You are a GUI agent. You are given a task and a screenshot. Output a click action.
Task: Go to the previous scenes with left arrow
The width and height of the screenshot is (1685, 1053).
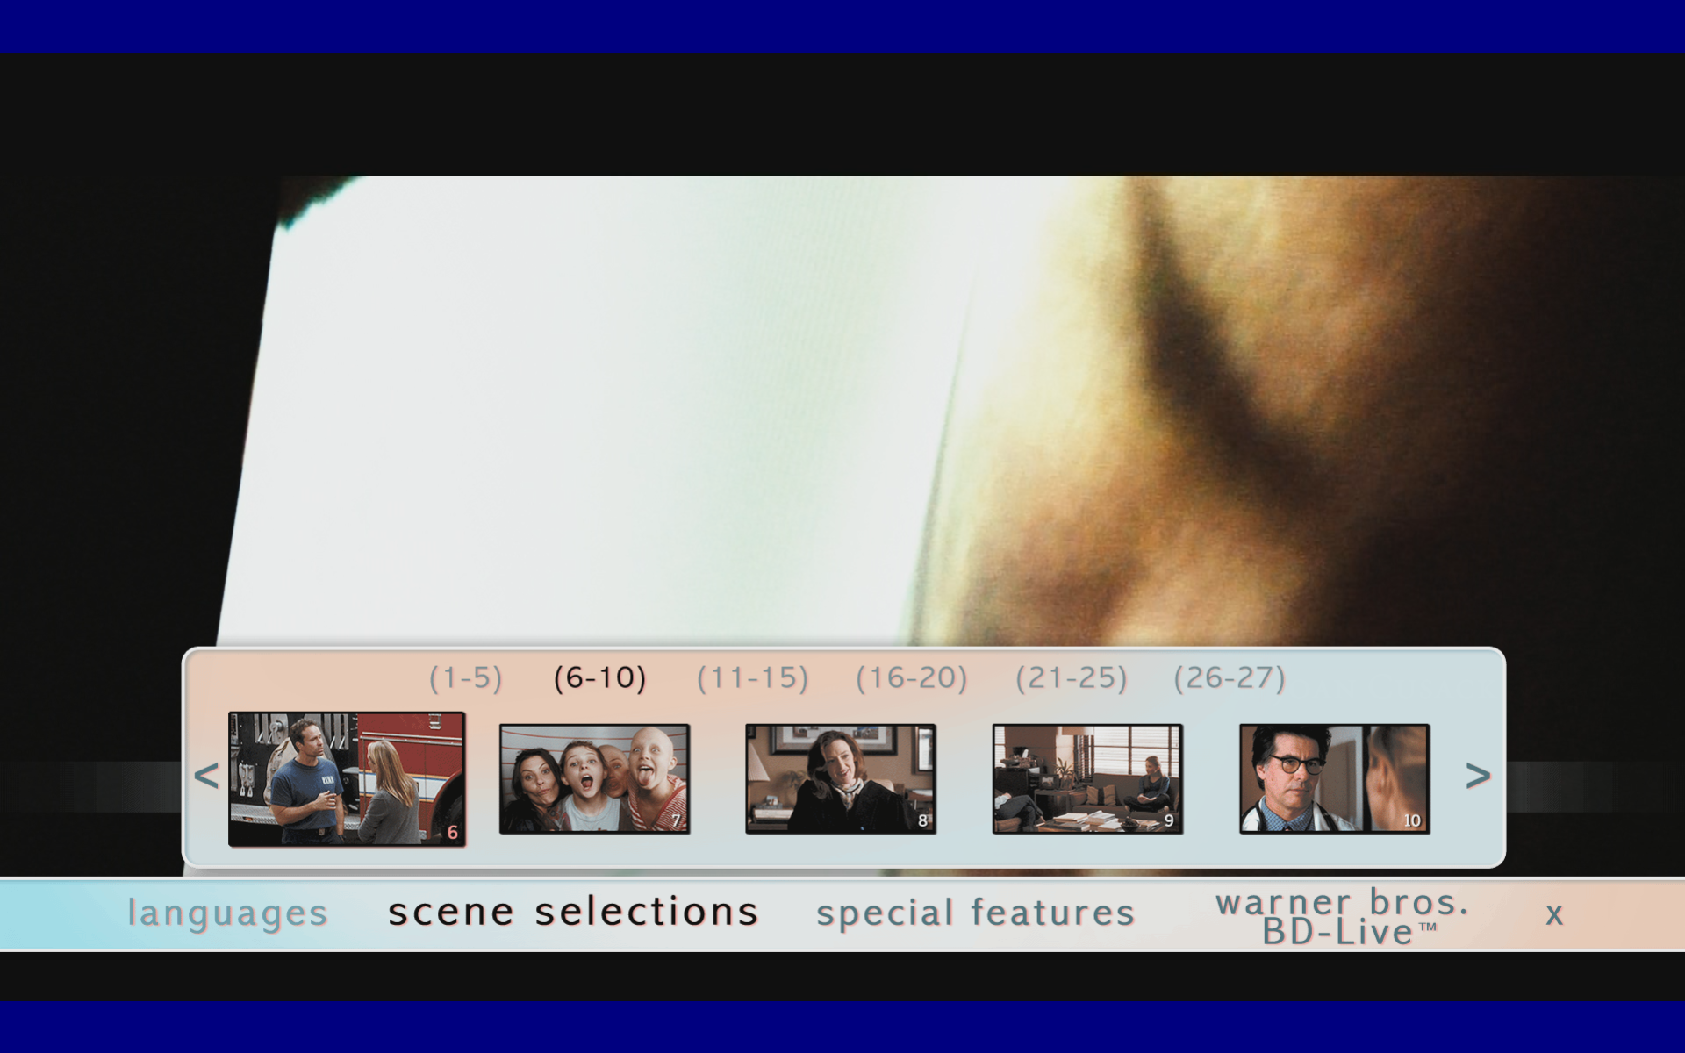click(x=206, y=776)
